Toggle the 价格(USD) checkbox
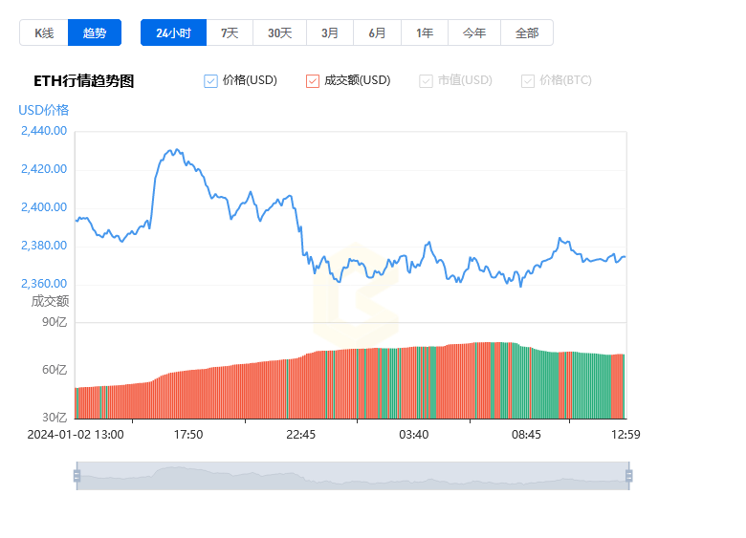This screenshot has width=746, height=538. (x=210, y=81)
